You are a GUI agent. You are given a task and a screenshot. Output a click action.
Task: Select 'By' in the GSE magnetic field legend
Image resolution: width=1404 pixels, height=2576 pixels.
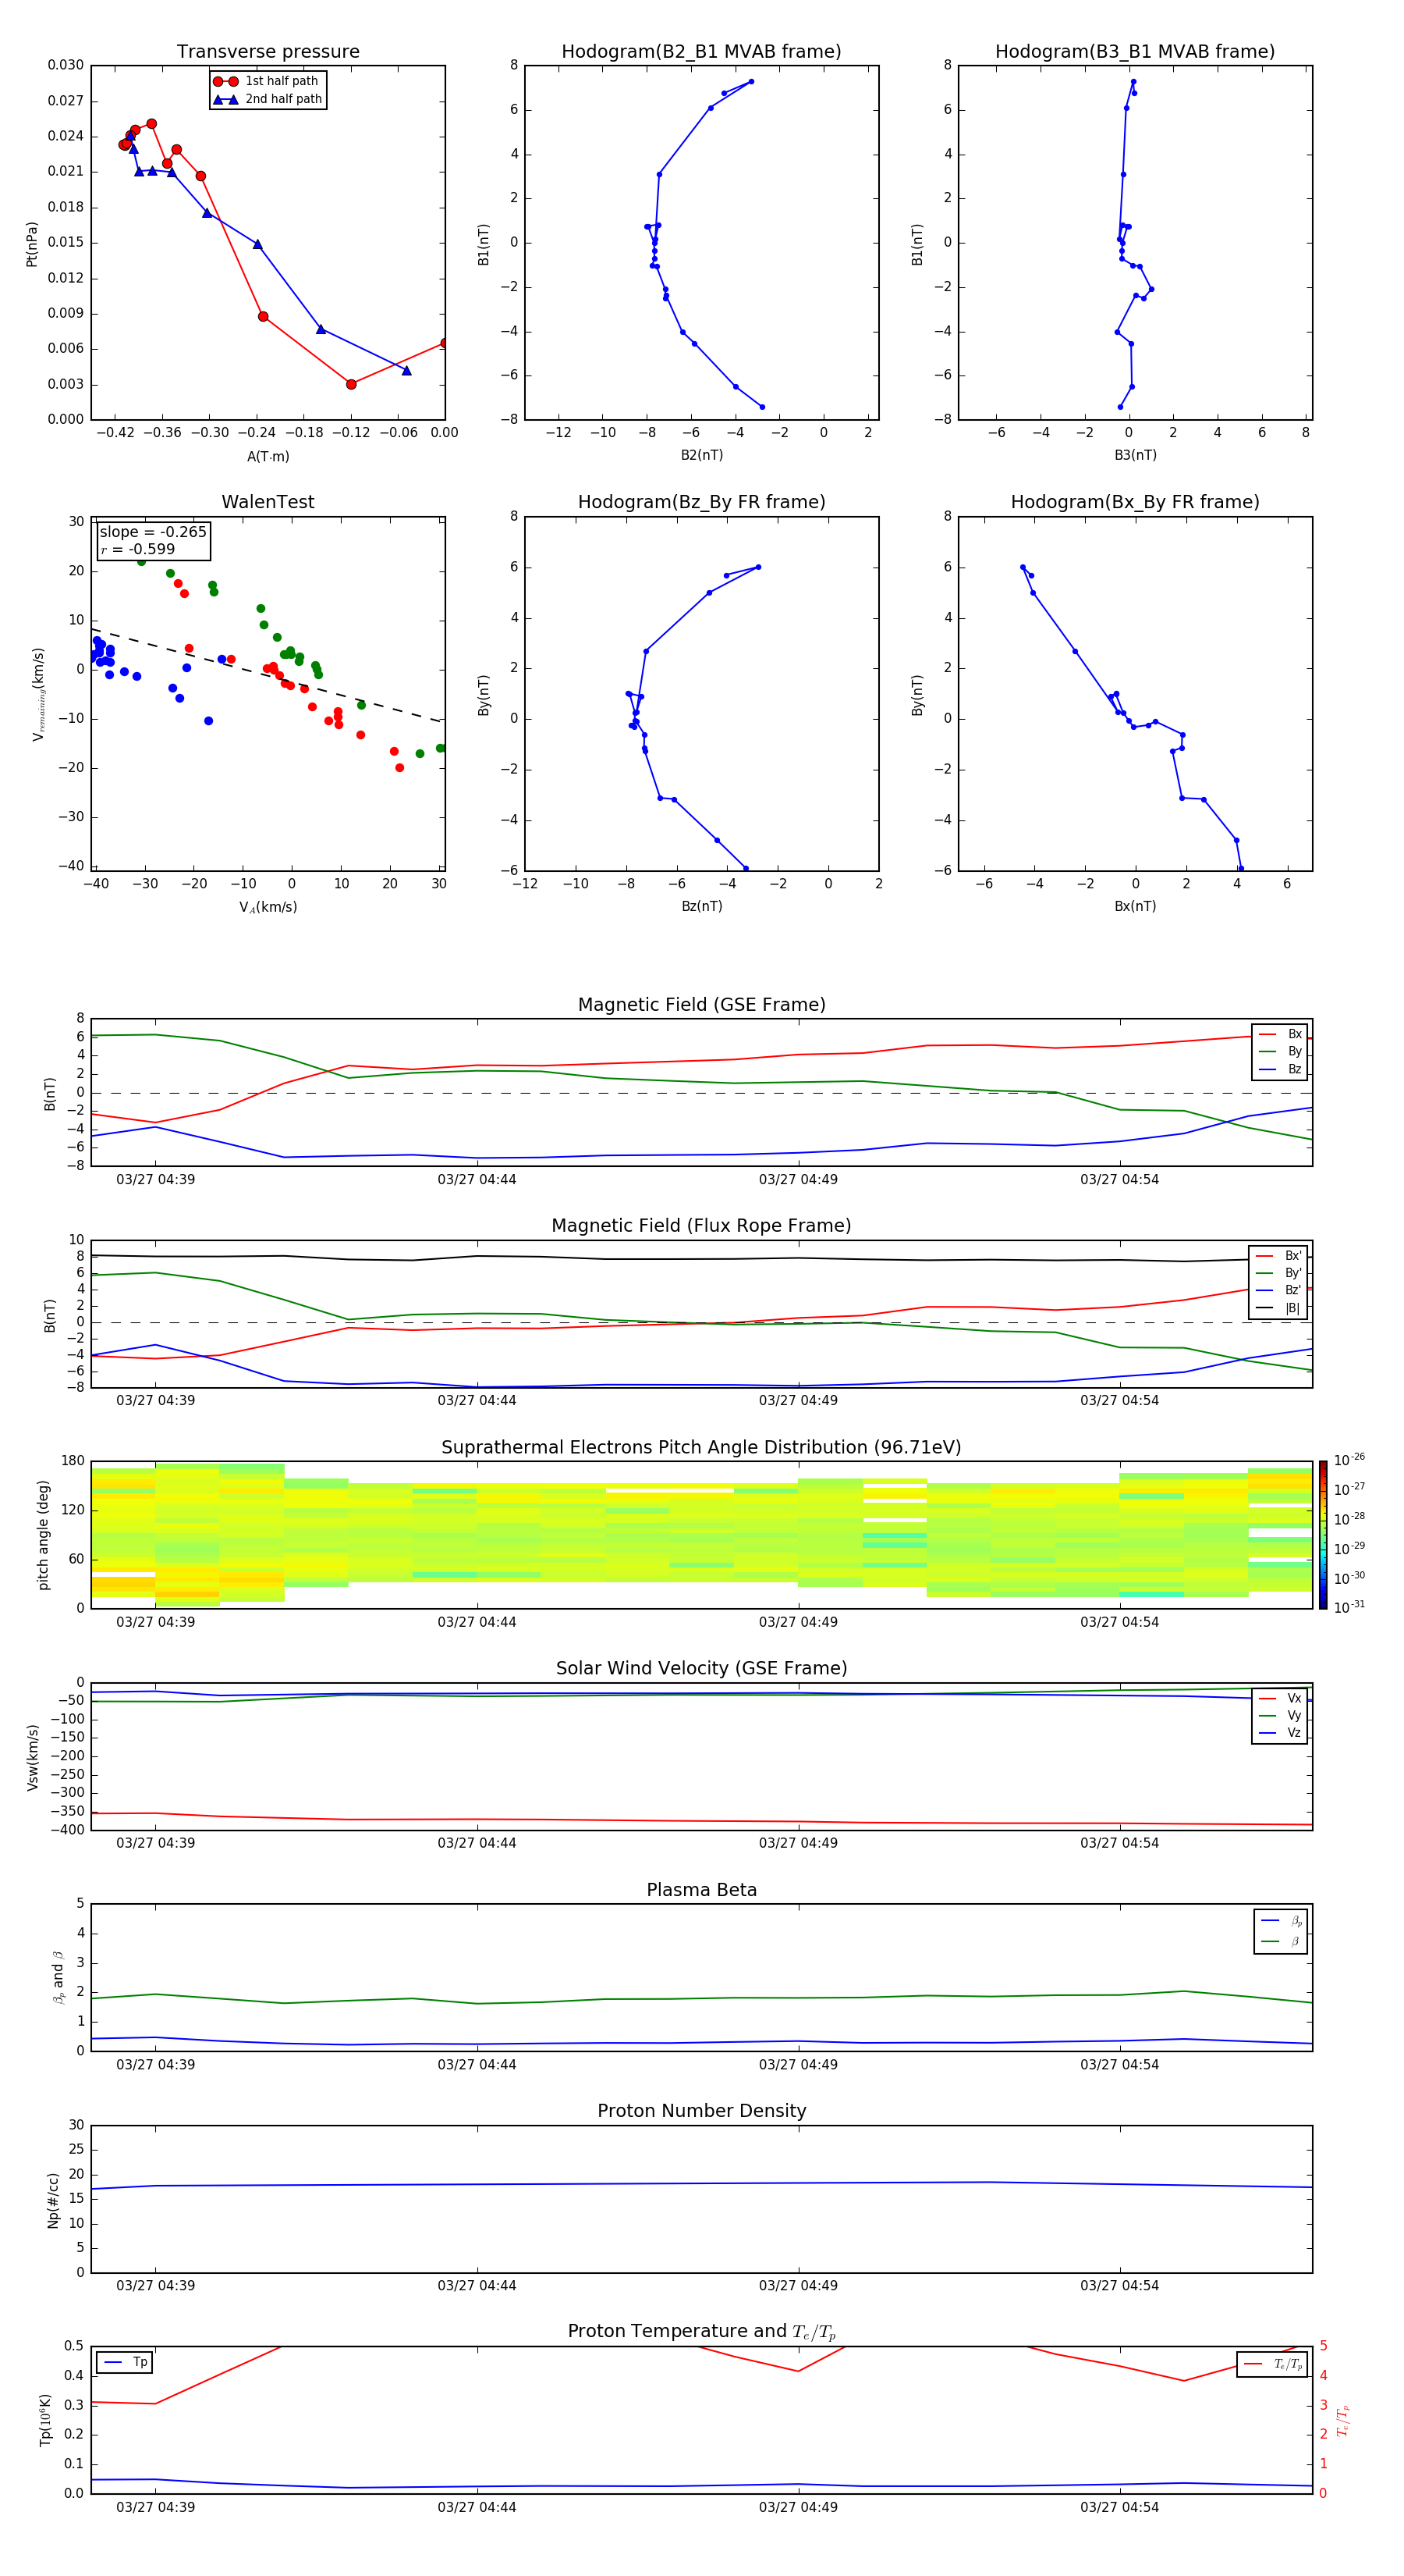1280,1051
